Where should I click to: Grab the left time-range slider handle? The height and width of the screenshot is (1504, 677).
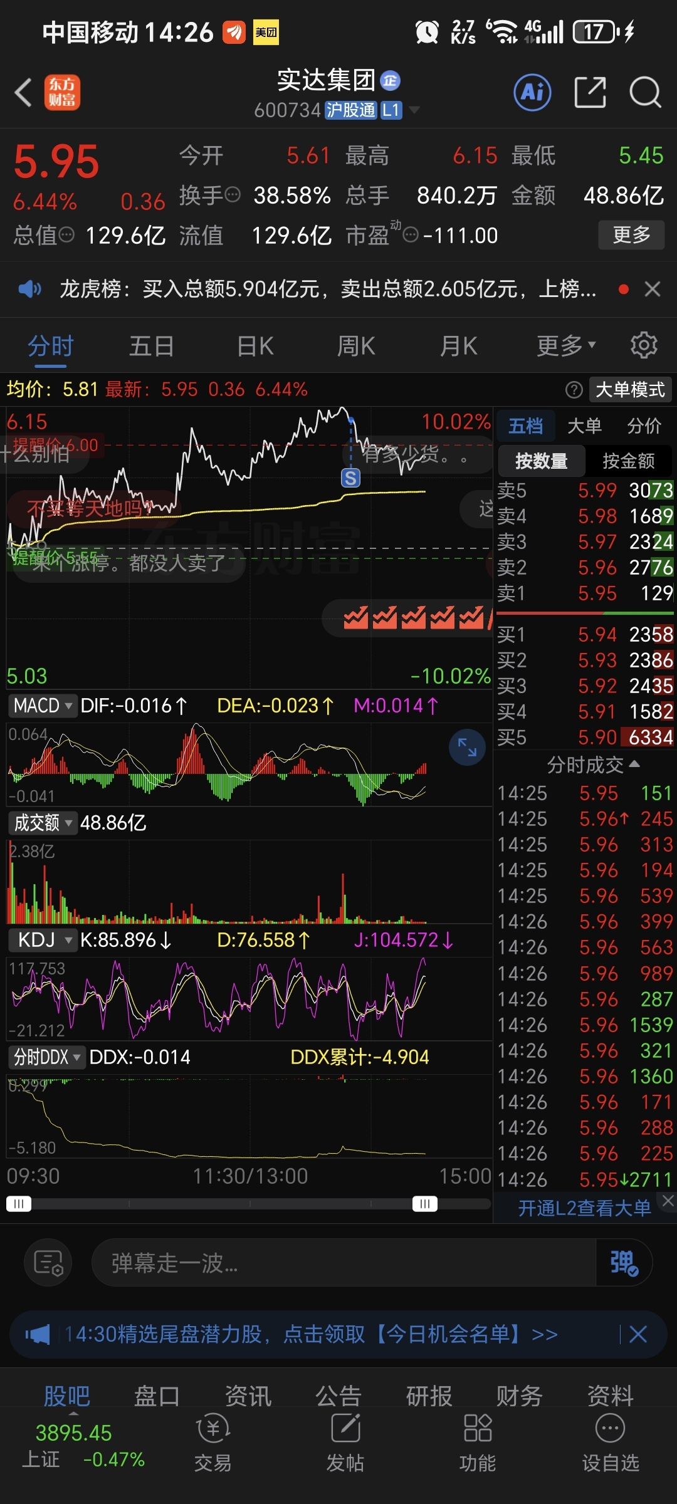click(18, 1203)
